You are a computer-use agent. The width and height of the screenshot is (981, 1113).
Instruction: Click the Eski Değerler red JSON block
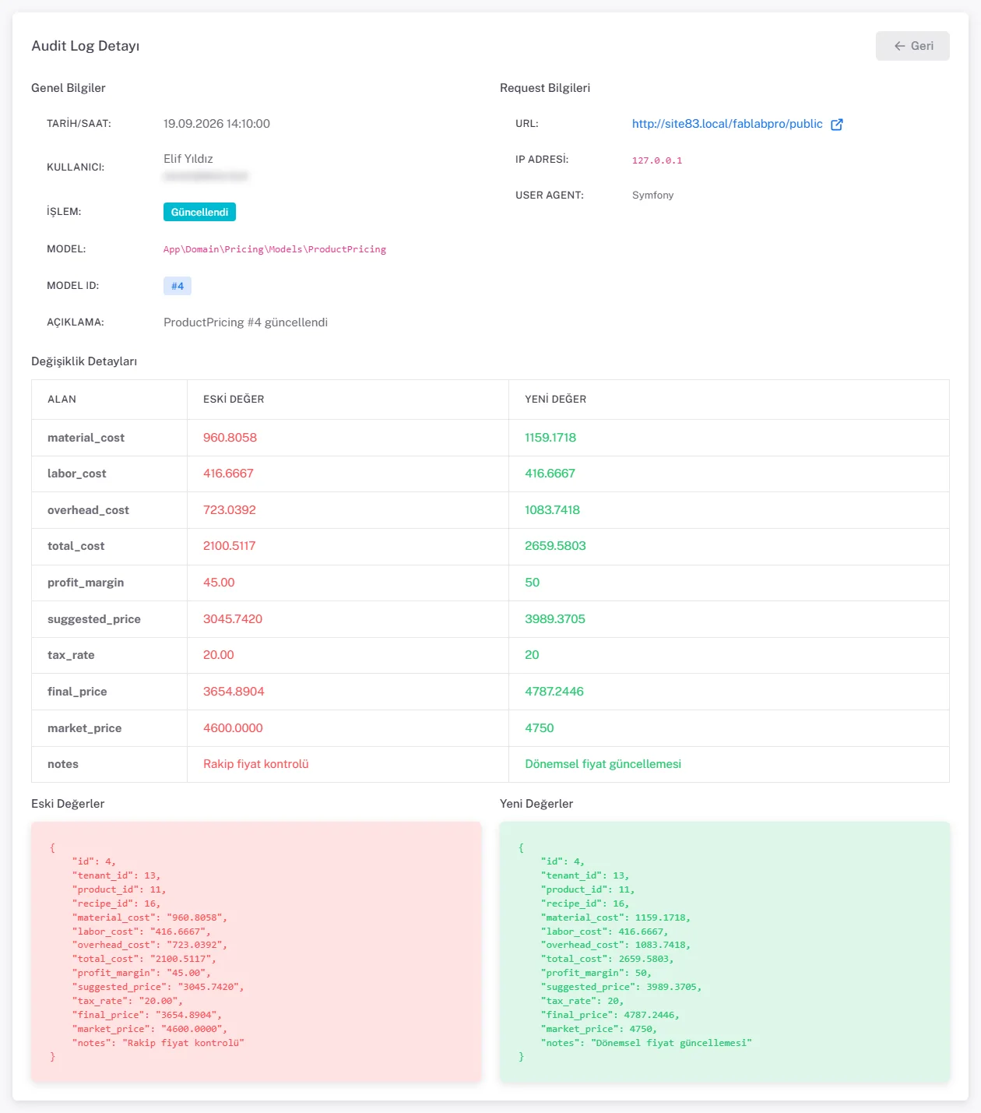point(256,952)
